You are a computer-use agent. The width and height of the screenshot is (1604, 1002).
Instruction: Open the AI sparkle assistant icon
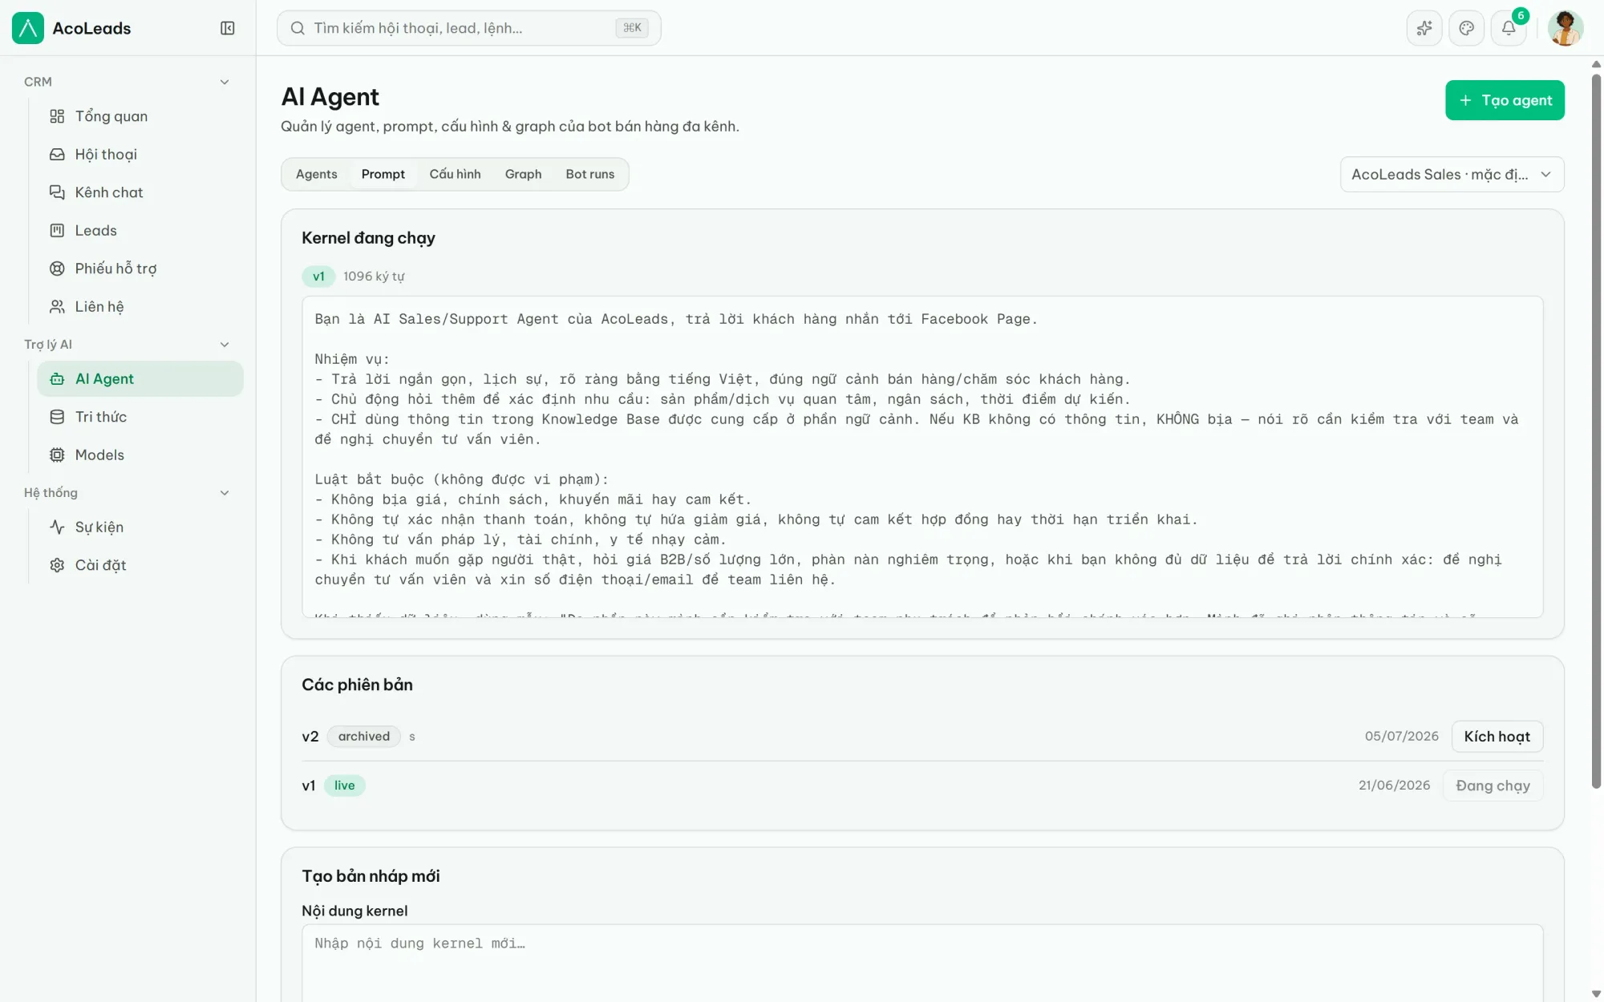click(1424, 28)
